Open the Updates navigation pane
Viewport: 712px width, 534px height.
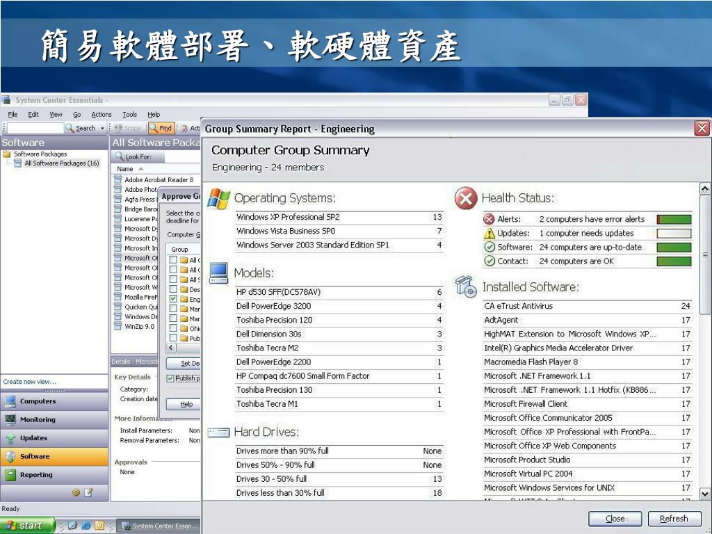click(54, 438)
